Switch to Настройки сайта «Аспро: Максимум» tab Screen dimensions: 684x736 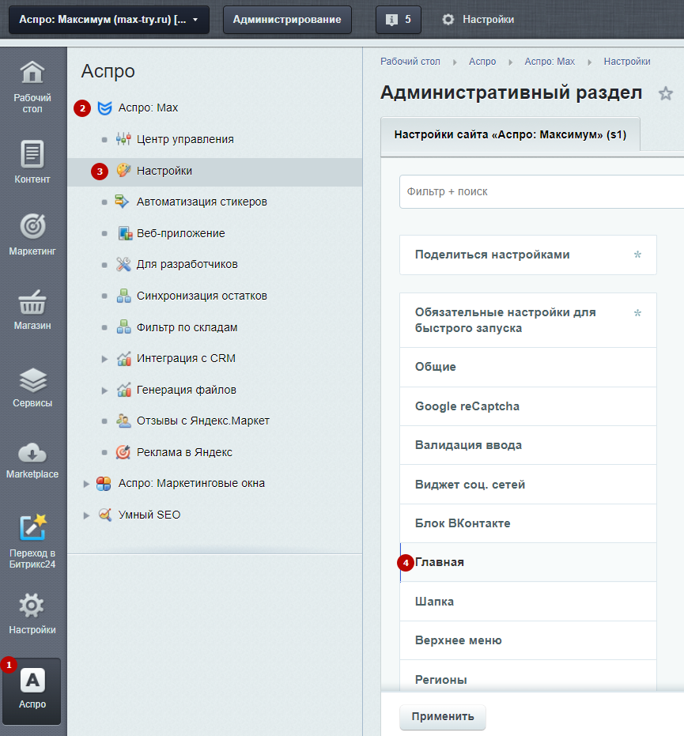(x=510, y=134)
